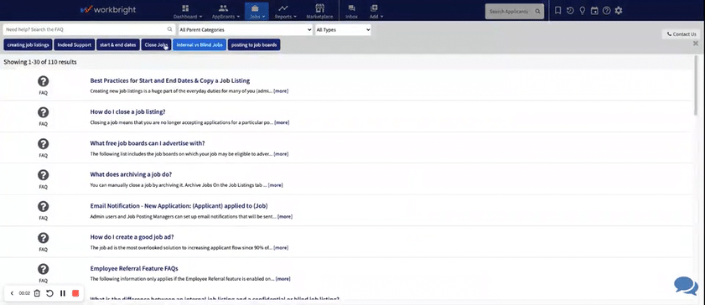Click [more] on close a job listing

click(x=282, y=122)
